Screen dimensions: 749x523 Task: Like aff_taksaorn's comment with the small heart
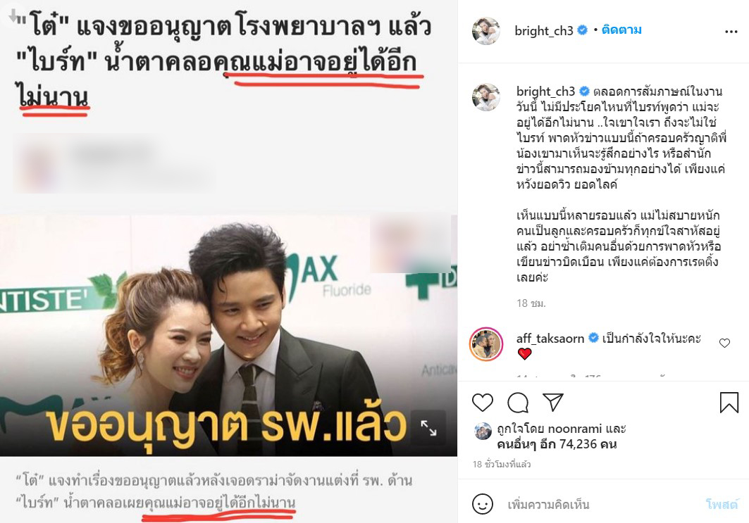(x=724, y=343)
